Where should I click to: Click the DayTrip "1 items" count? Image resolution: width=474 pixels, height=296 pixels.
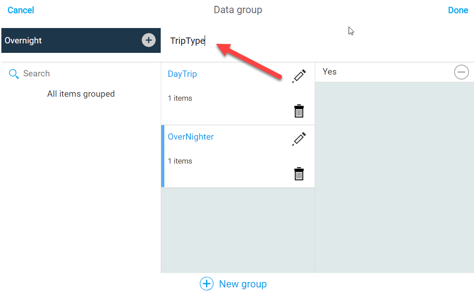pyautogui.click(x=180, y=98)
